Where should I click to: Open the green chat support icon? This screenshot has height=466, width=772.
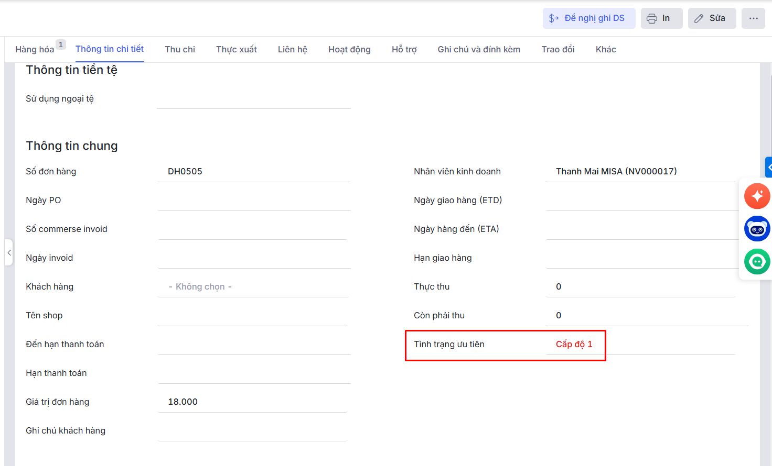coord(757,261)
